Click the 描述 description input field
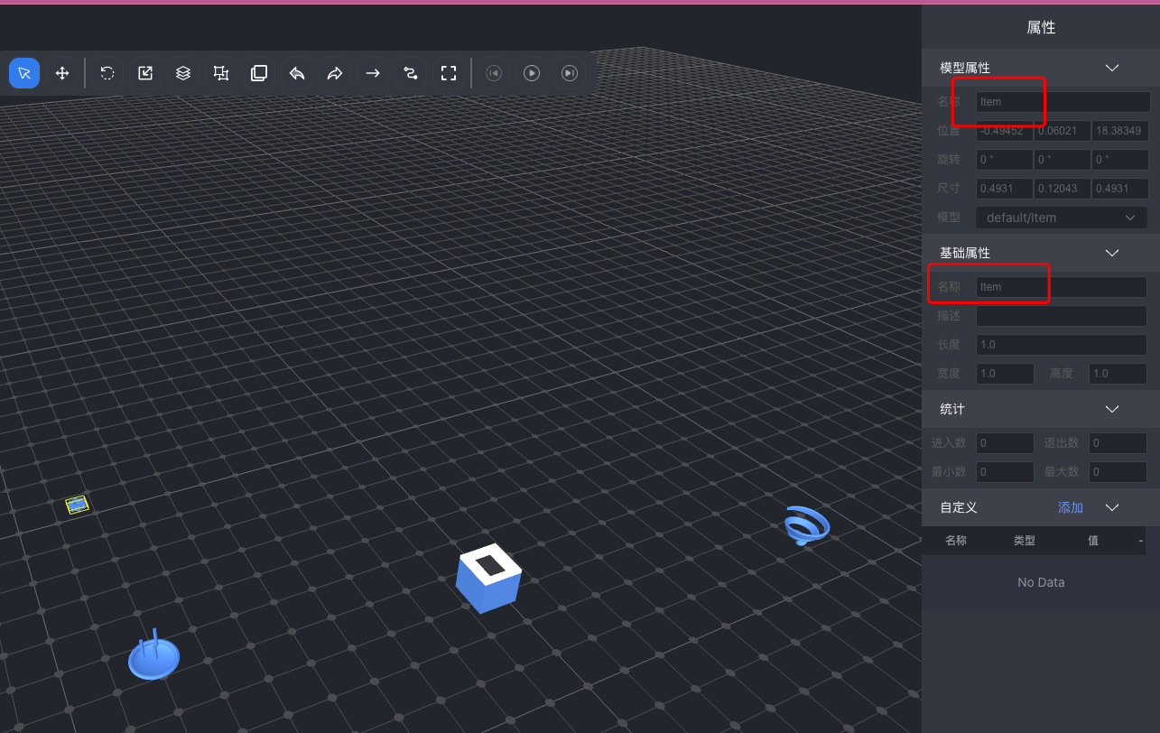The image size is (1160, 733). [x=1061, y=316]
